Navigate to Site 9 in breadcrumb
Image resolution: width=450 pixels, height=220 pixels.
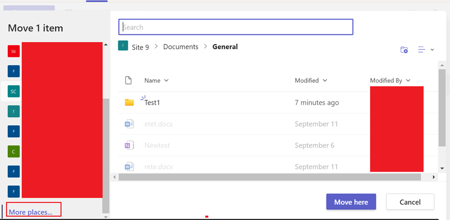pyautogui.click(x=140, y=47)
